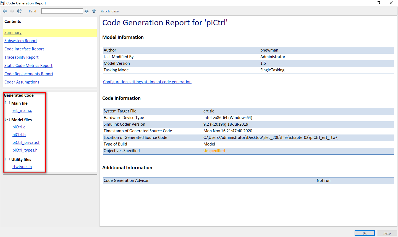View the Traceability Report
The height and width of the screenshot is (237, 398).
[21, 57]
